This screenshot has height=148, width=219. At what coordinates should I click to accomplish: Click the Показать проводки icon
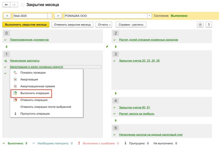point(15,73)
